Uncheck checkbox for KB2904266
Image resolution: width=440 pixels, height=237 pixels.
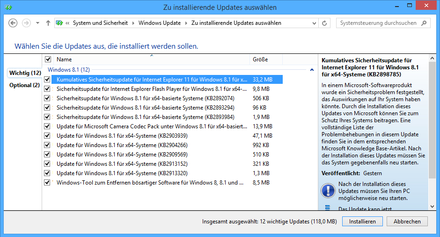click(47, 145)
